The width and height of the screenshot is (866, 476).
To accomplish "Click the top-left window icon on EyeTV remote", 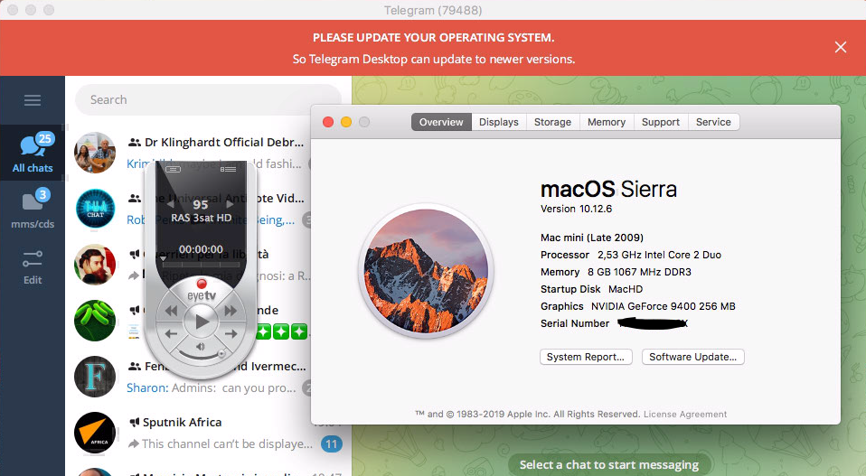I will point(173,169).
